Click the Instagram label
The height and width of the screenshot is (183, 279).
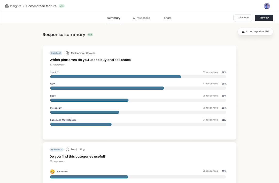point(56,108)
